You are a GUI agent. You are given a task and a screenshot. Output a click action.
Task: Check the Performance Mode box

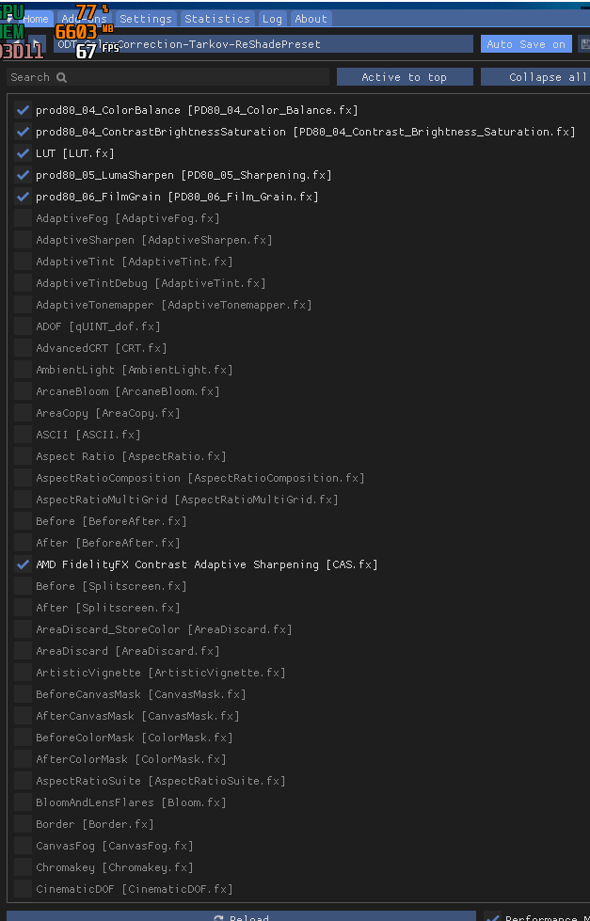[493, 917]
